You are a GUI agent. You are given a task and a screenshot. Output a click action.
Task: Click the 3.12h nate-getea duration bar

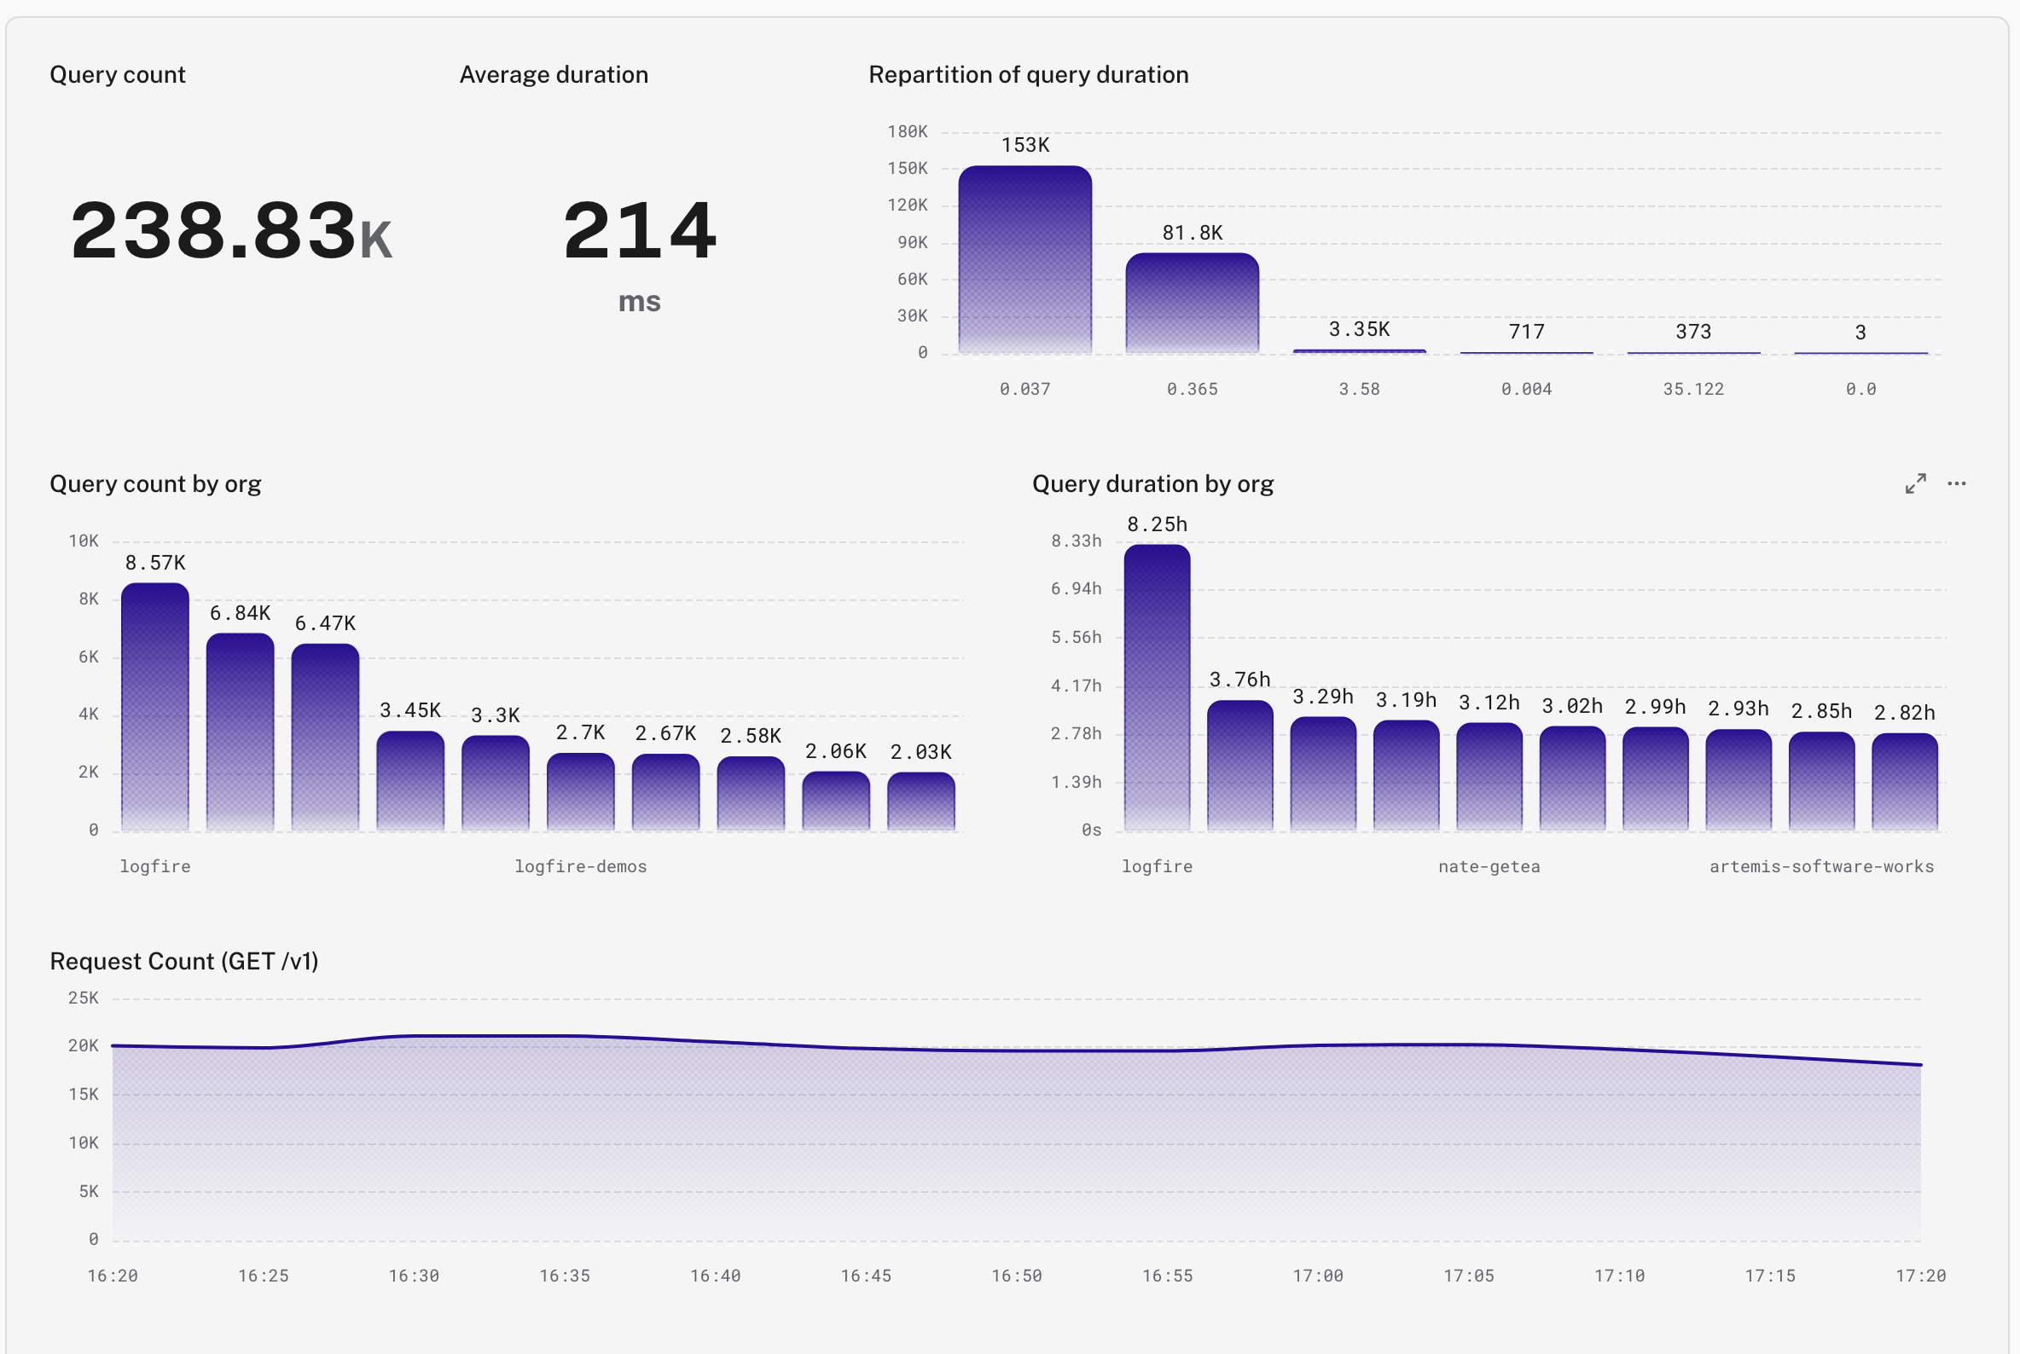(x=1489, y=777)
